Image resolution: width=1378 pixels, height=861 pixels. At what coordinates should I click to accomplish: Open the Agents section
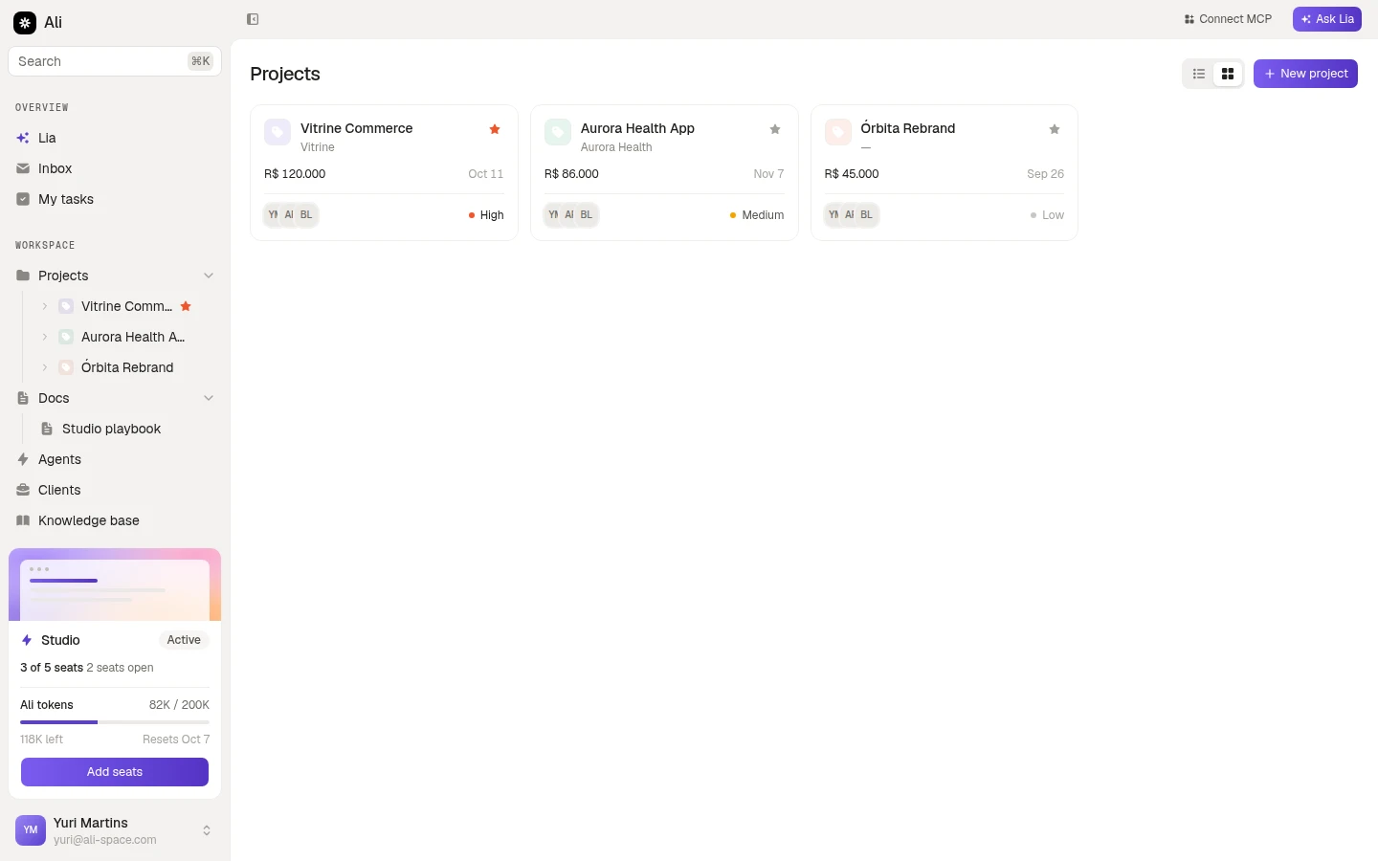coord(115,459)
